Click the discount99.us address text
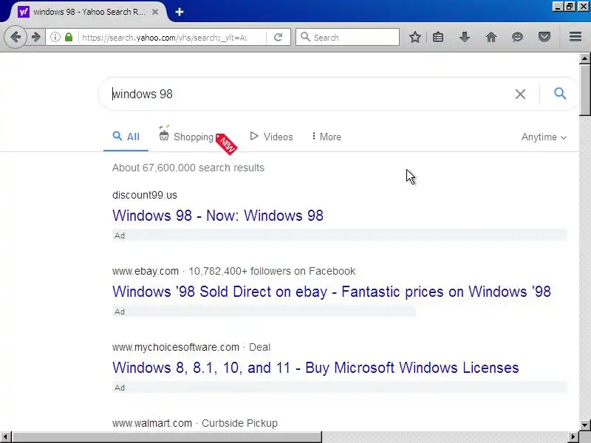The image size is (591, 443). click(x=144, y=195)
